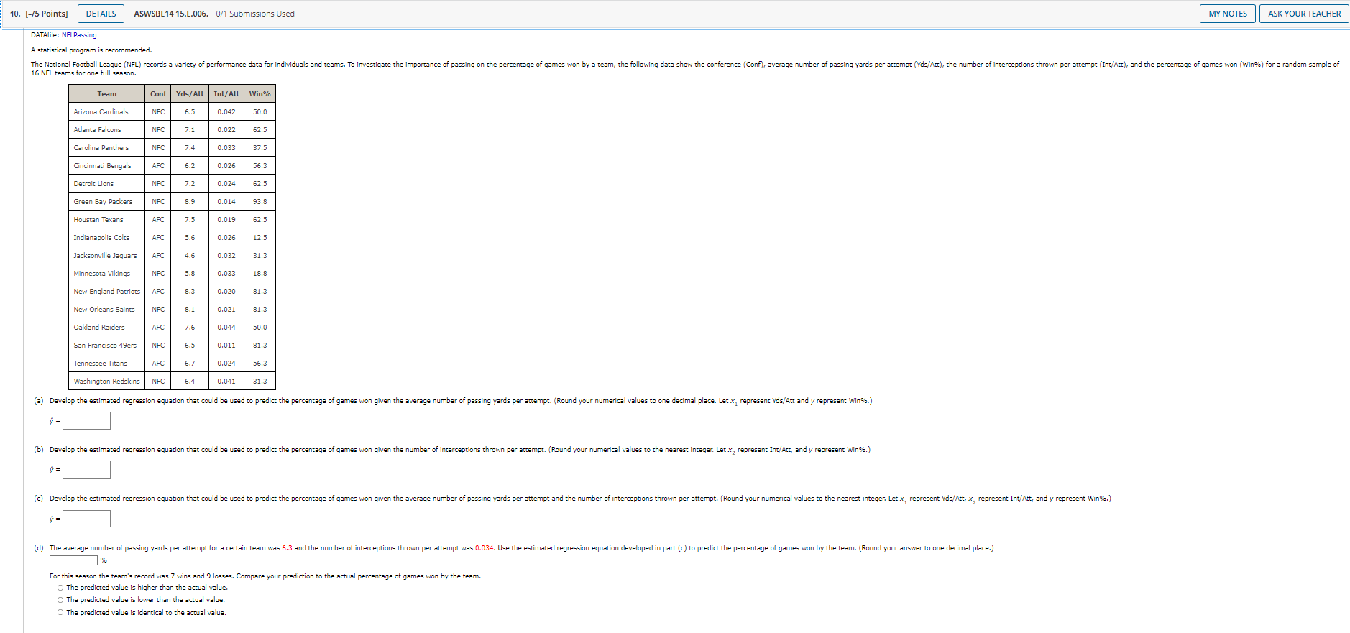Click the red value 6.3 in part (d)
The width and height of the screenshot is (1350, 633).
(287, 548)
